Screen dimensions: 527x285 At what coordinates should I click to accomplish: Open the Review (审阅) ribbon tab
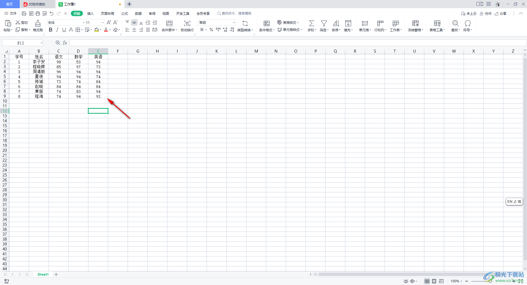coord(152,13)
